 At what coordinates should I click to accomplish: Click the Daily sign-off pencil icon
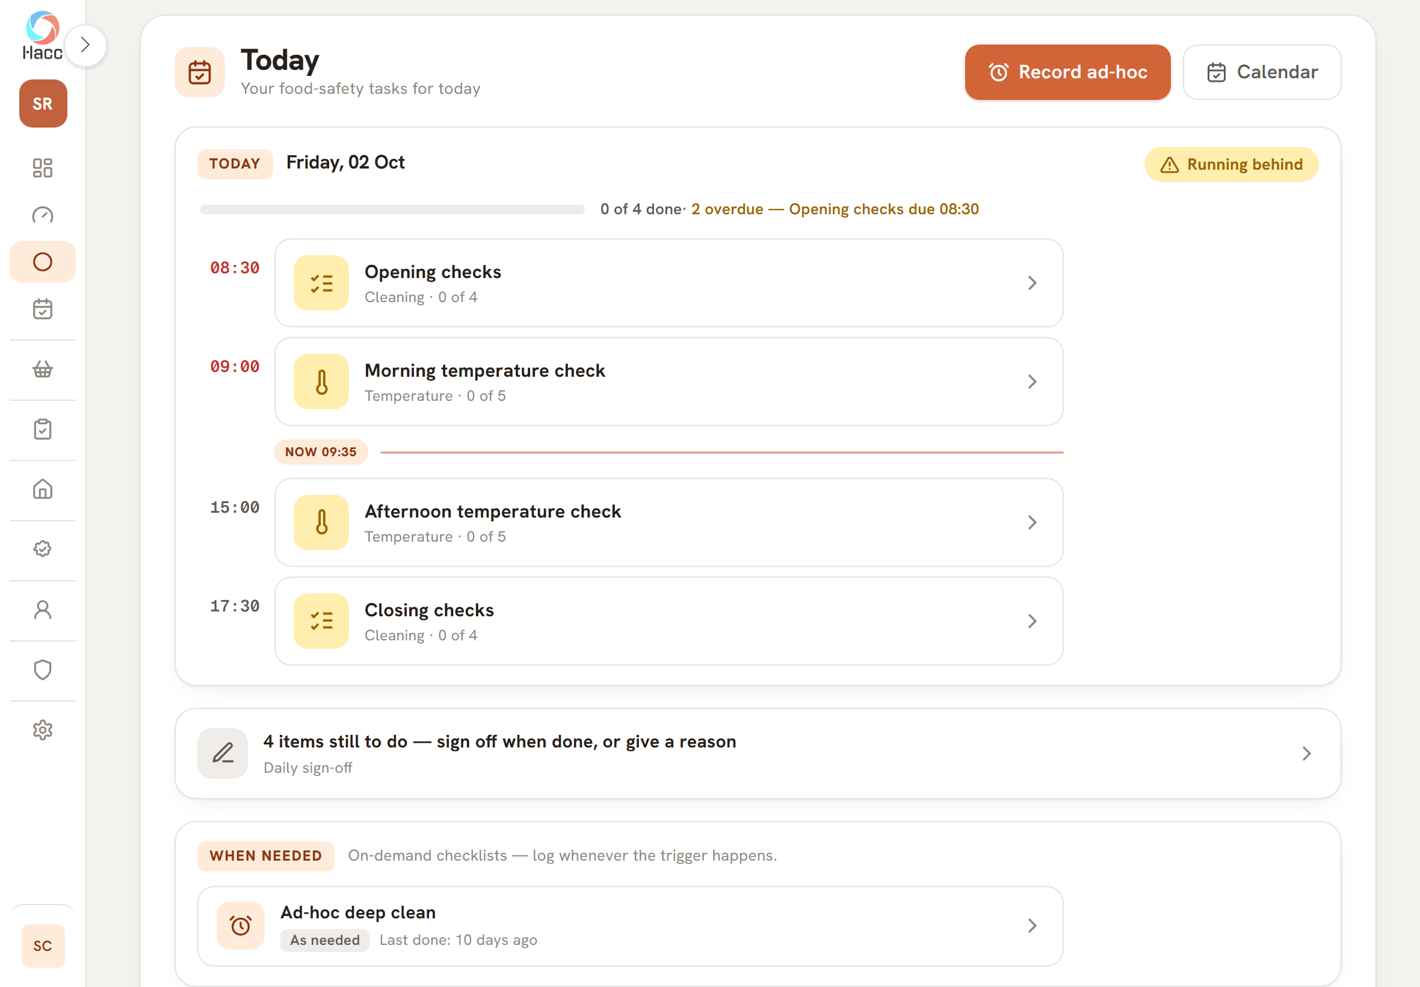pyautogui.click(x=223, y=753)
